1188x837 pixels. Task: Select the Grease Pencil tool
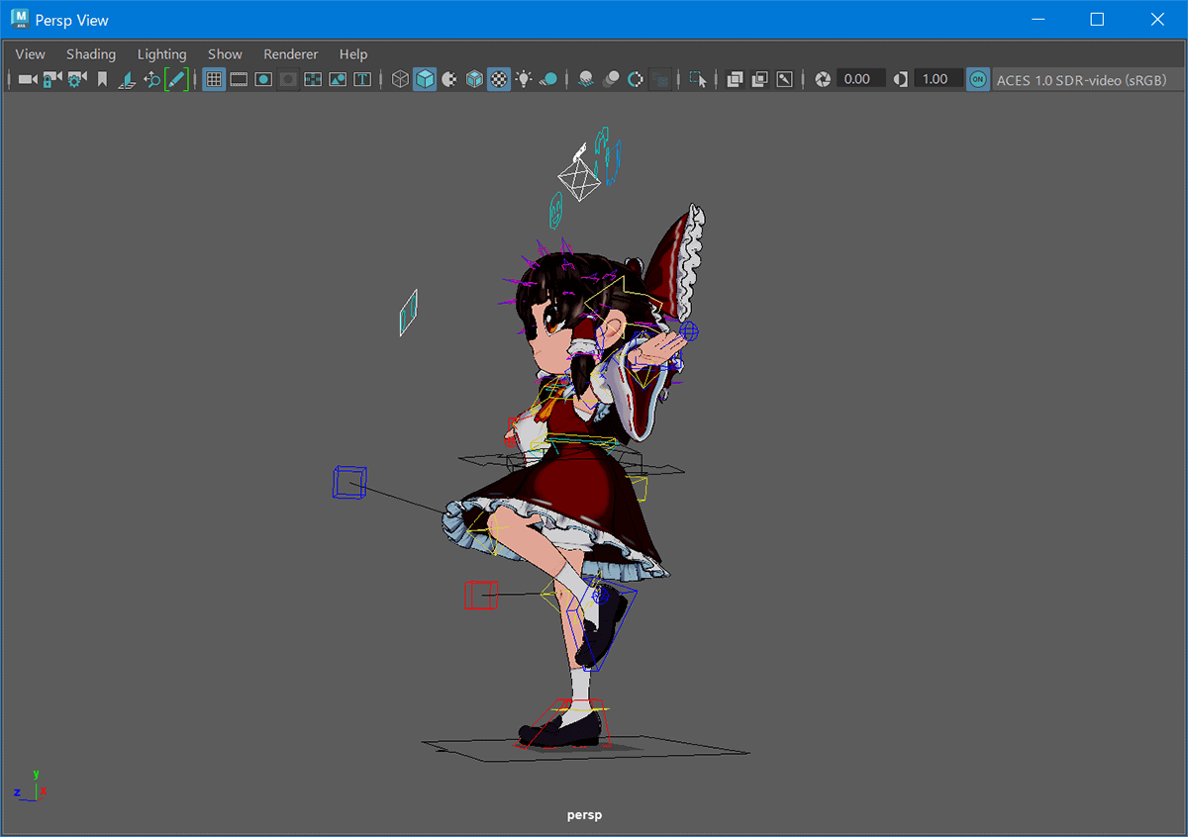[176, 79]
